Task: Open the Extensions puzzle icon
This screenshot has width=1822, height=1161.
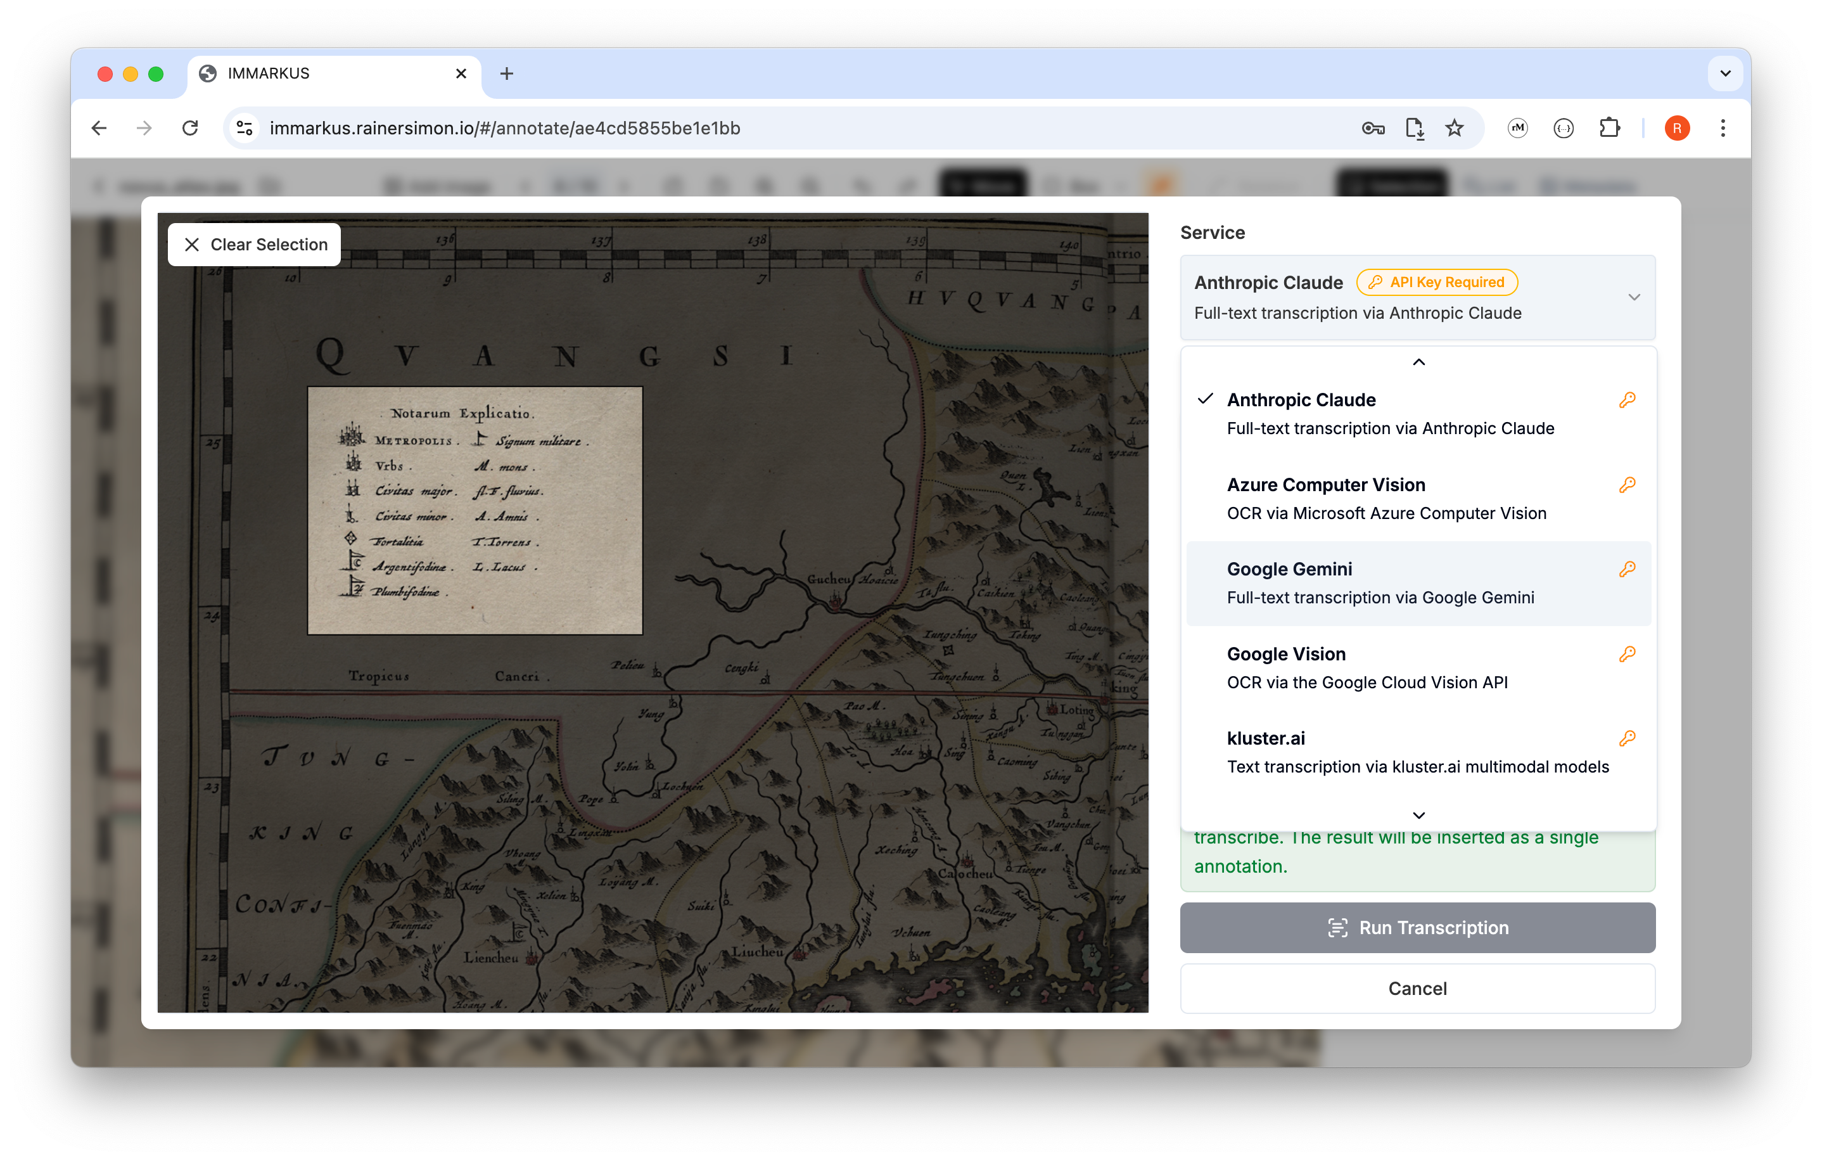Action: (1609, 128)
